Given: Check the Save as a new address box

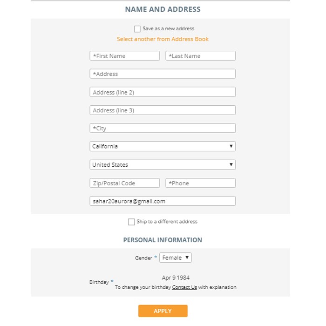Looking at the screenshot, I should (137, 29).
